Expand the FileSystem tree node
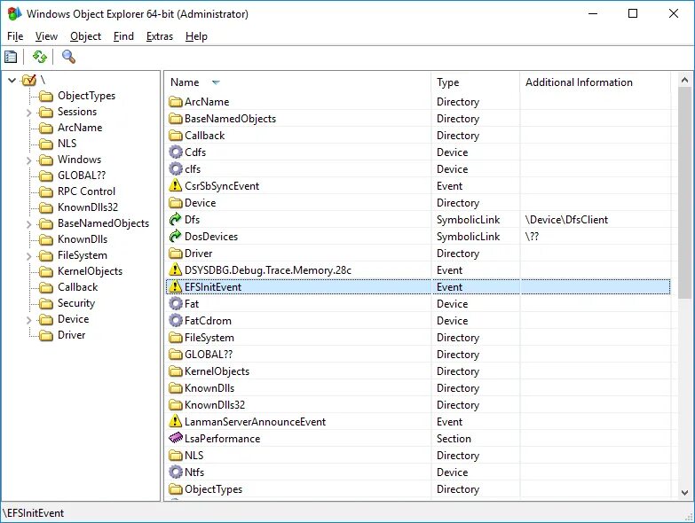The height and width of the screenshot is (523, 695). (28, 256)
